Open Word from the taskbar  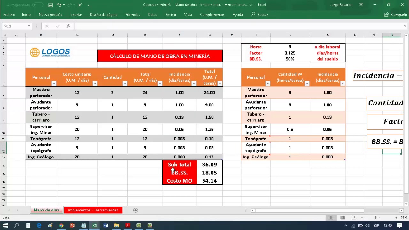[105, 226]
